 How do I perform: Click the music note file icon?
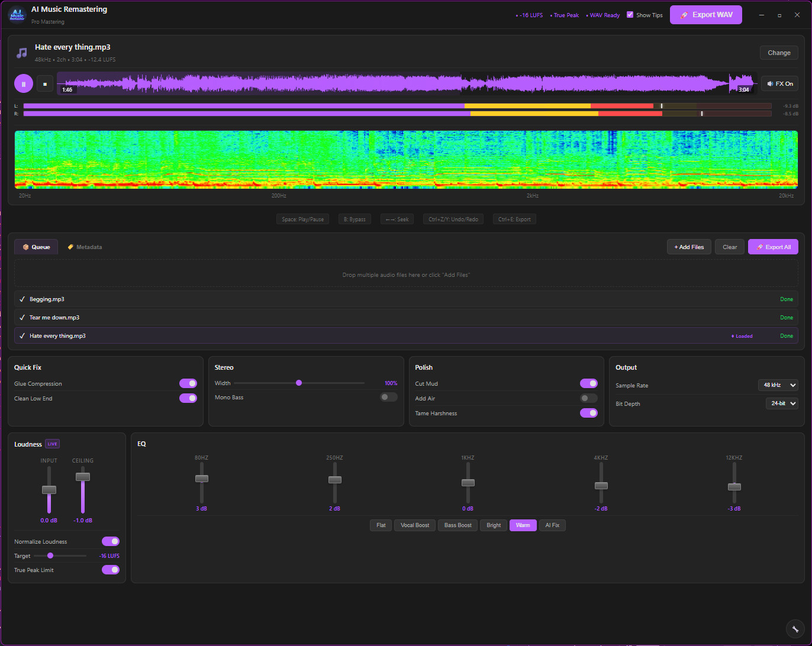(x=22, y=53)
